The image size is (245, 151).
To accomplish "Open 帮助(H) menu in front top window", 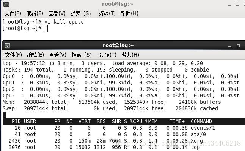I will pyautogui.click(x=130, y=55).
